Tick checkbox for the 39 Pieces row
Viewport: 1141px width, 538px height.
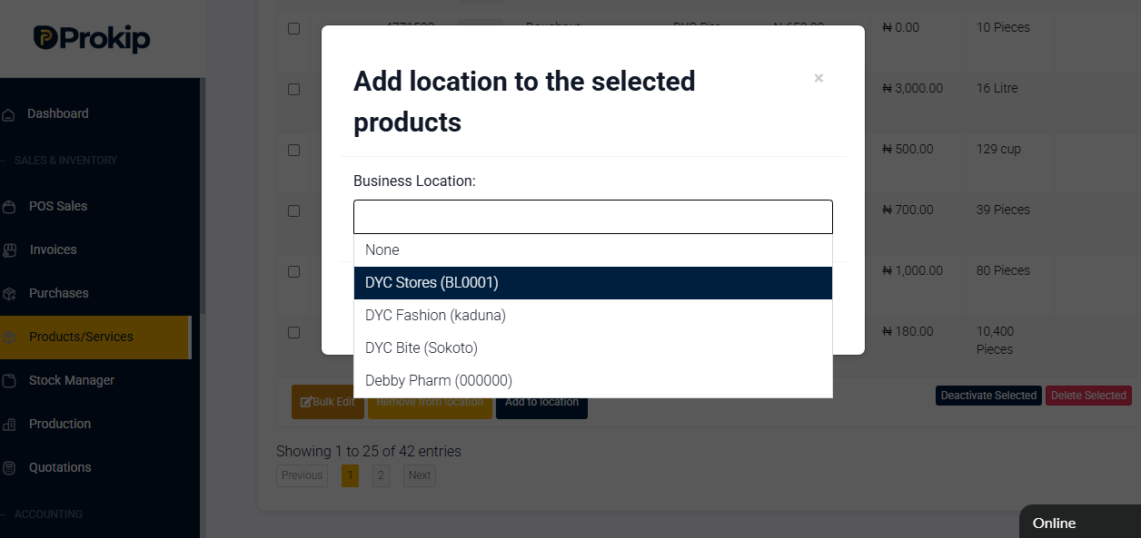pyautogui.click(x=293, y=210)
